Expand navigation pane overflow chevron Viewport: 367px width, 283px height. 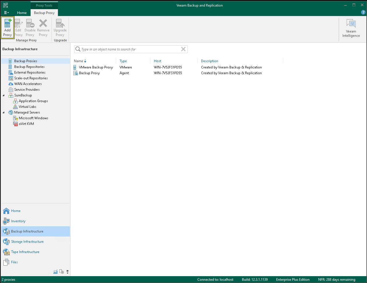click(x=67, y=272)
